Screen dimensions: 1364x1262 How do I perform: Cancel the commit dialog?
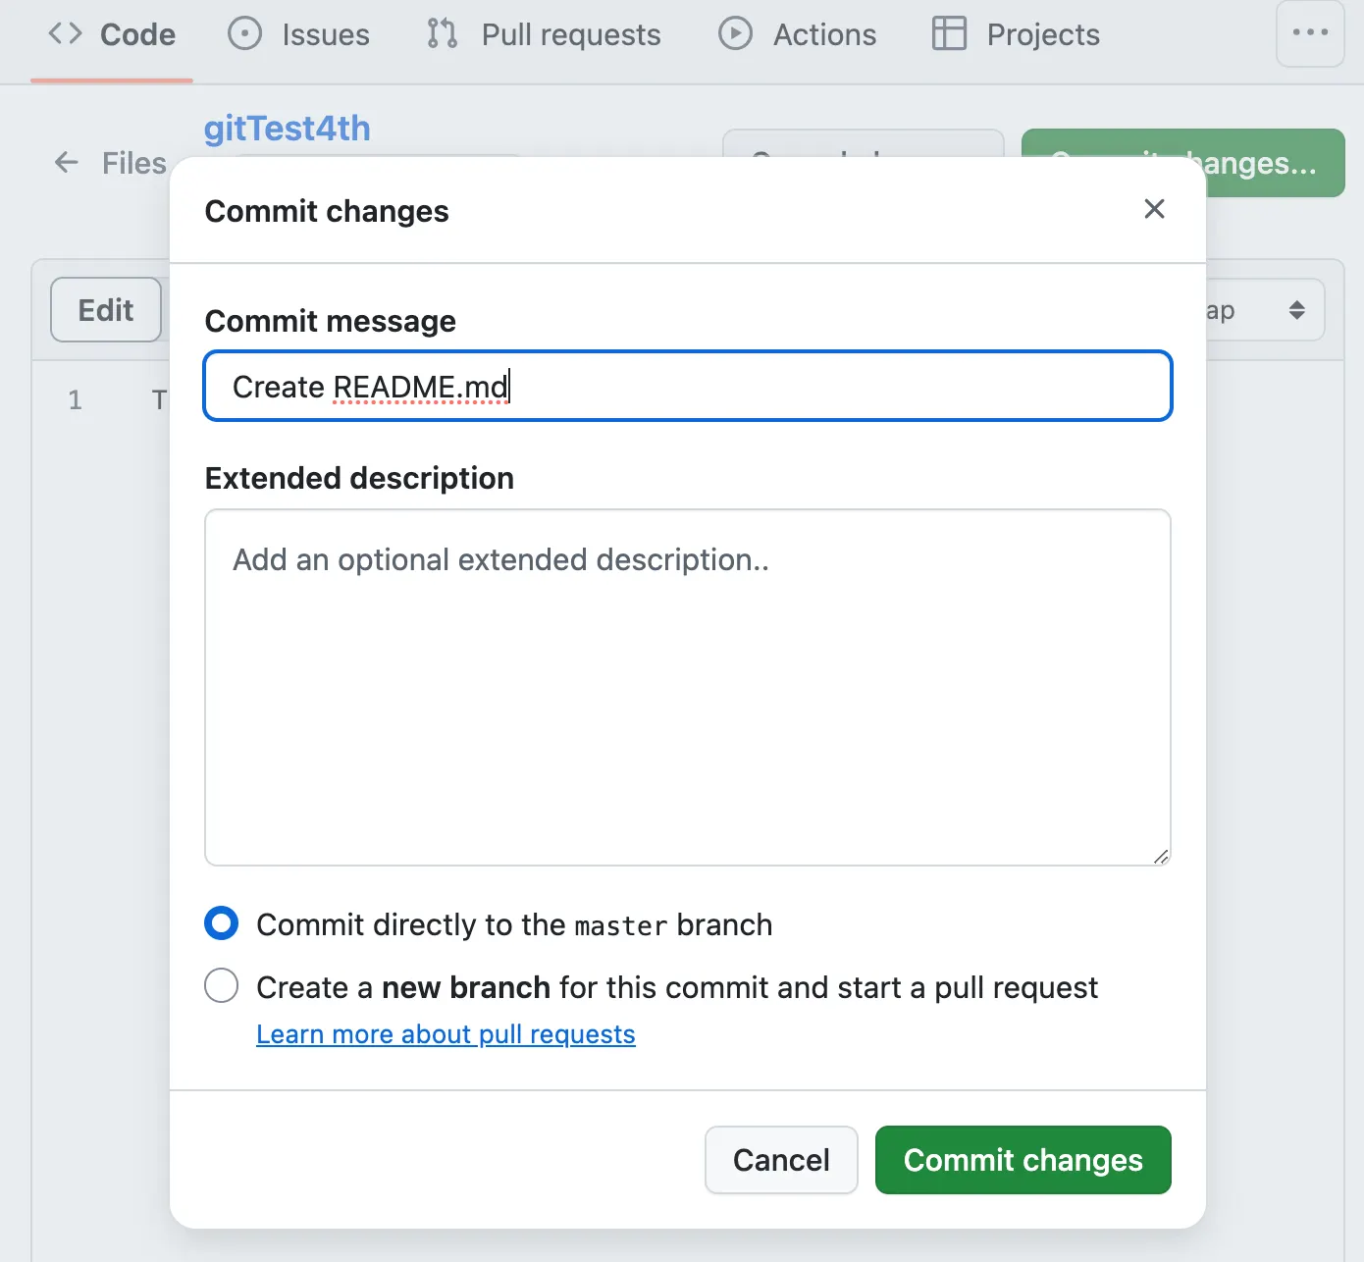(781, 1160)
